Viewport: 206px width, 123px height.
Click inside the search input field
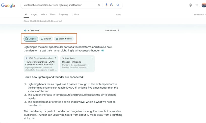click(58, 5)
